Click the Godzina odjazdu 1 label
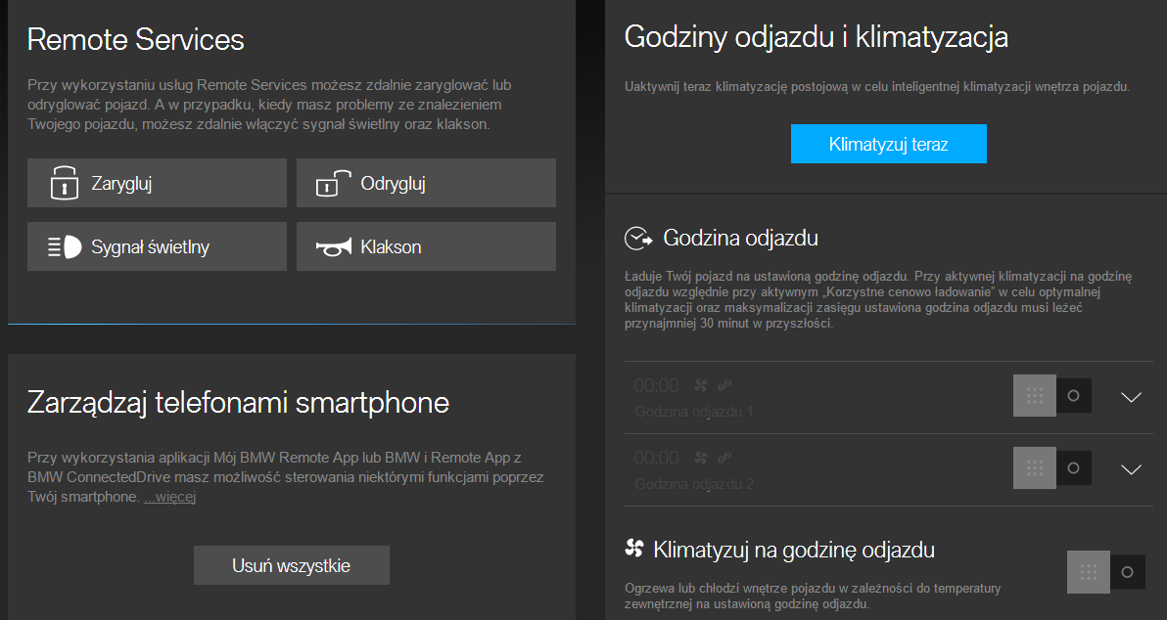Screen dimensions: 1167x620 (x=694, y=411)
